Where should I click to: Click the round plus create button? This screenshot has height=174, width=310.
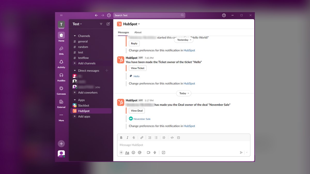(x=61, y=144)
